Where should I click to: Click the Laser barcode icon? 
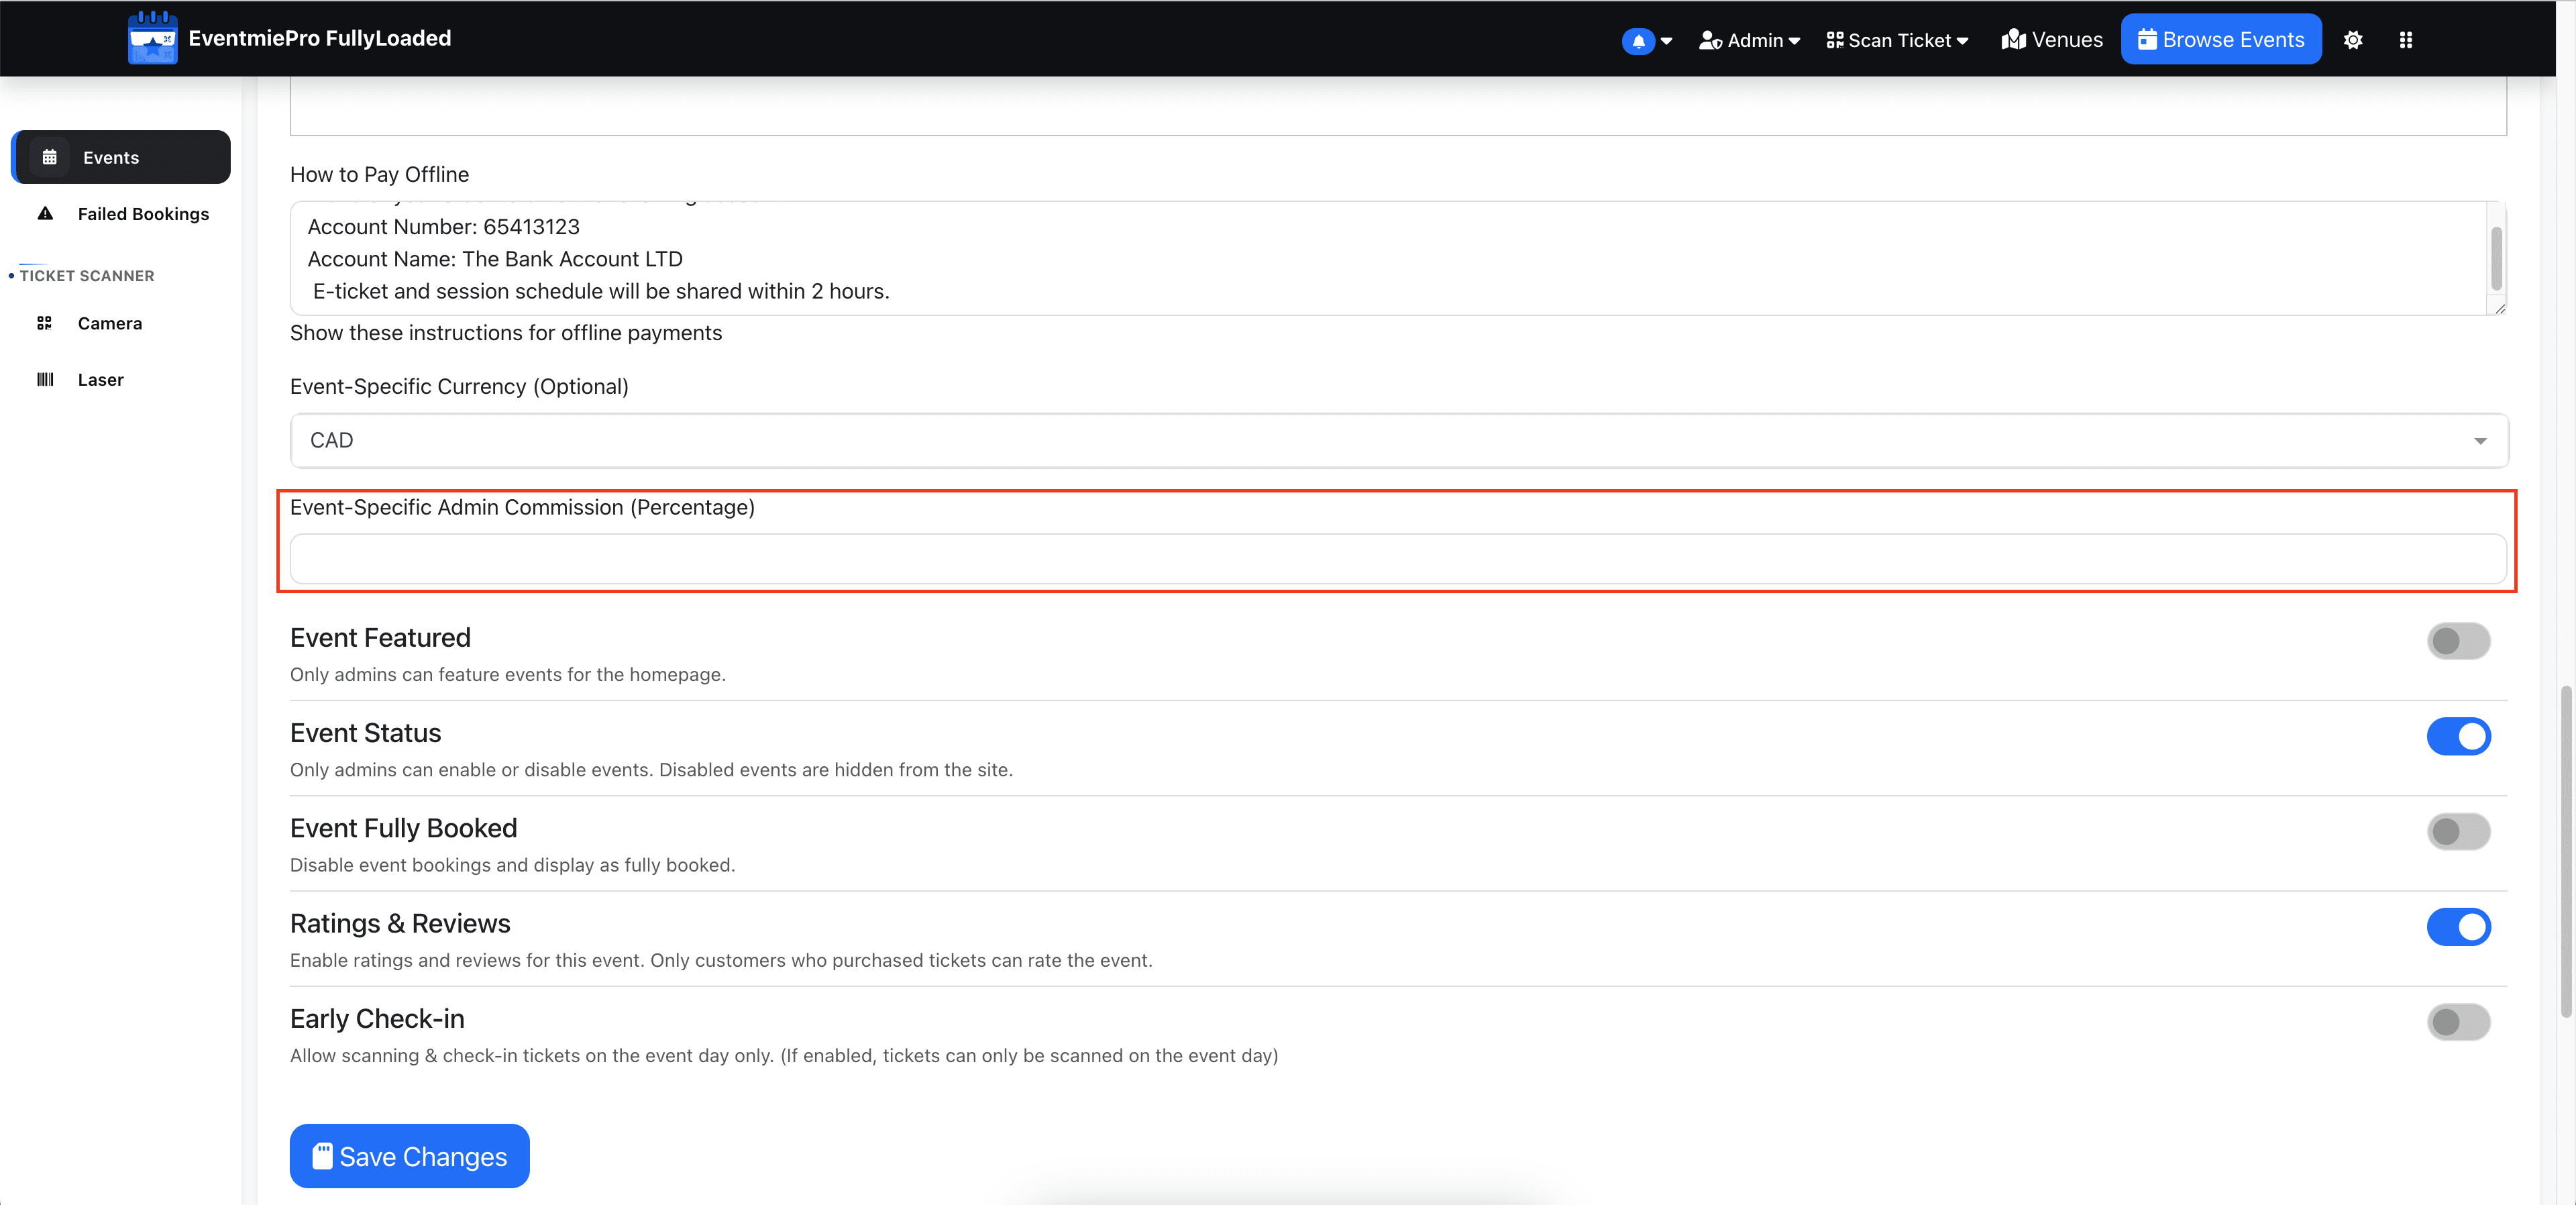coord(45,380)
